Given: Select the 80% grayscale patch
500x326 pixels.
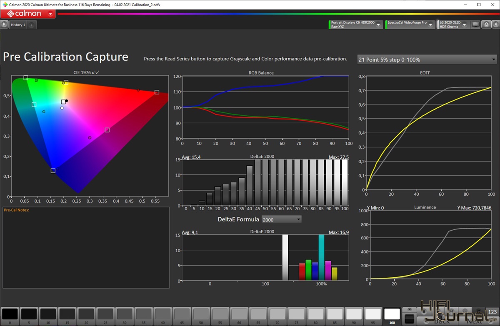Looking at the screenshot, I should point(315,316).
